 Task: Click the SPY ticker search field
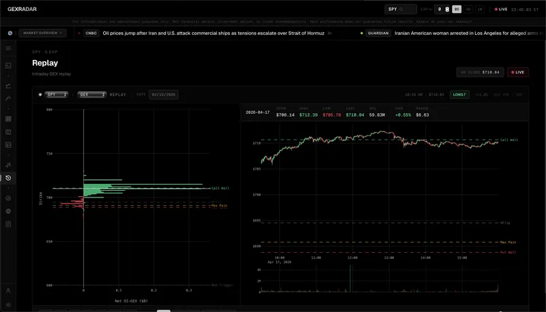coord(401,10)
